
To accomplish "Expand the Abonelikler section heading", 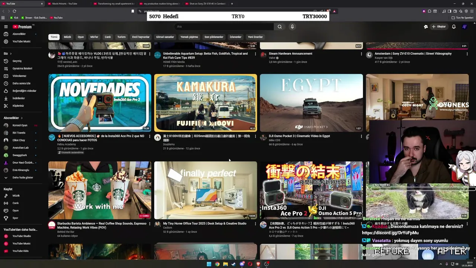I will [x=13, y=118].
